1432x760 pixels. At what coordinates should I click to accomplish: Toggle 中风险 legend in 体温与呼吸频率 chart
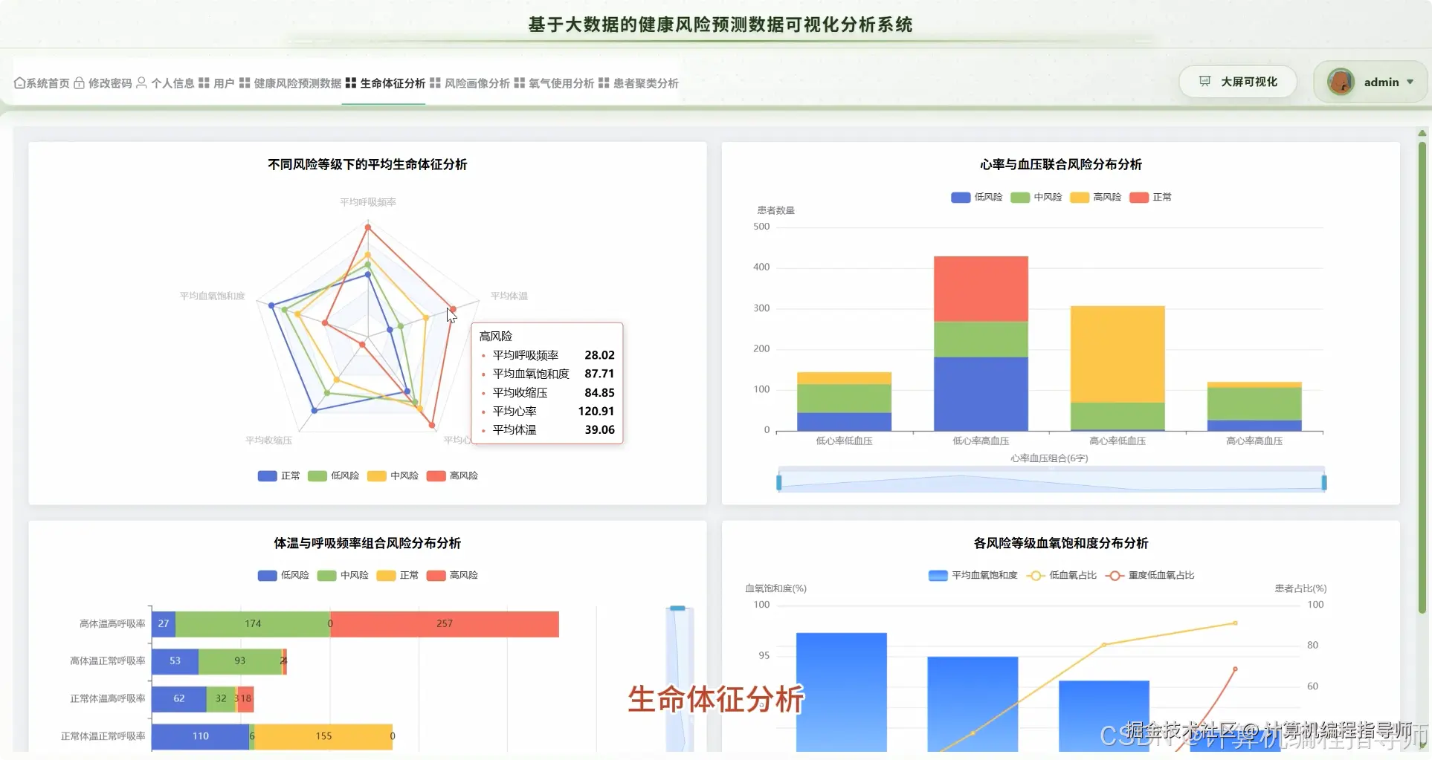point(343,575)
